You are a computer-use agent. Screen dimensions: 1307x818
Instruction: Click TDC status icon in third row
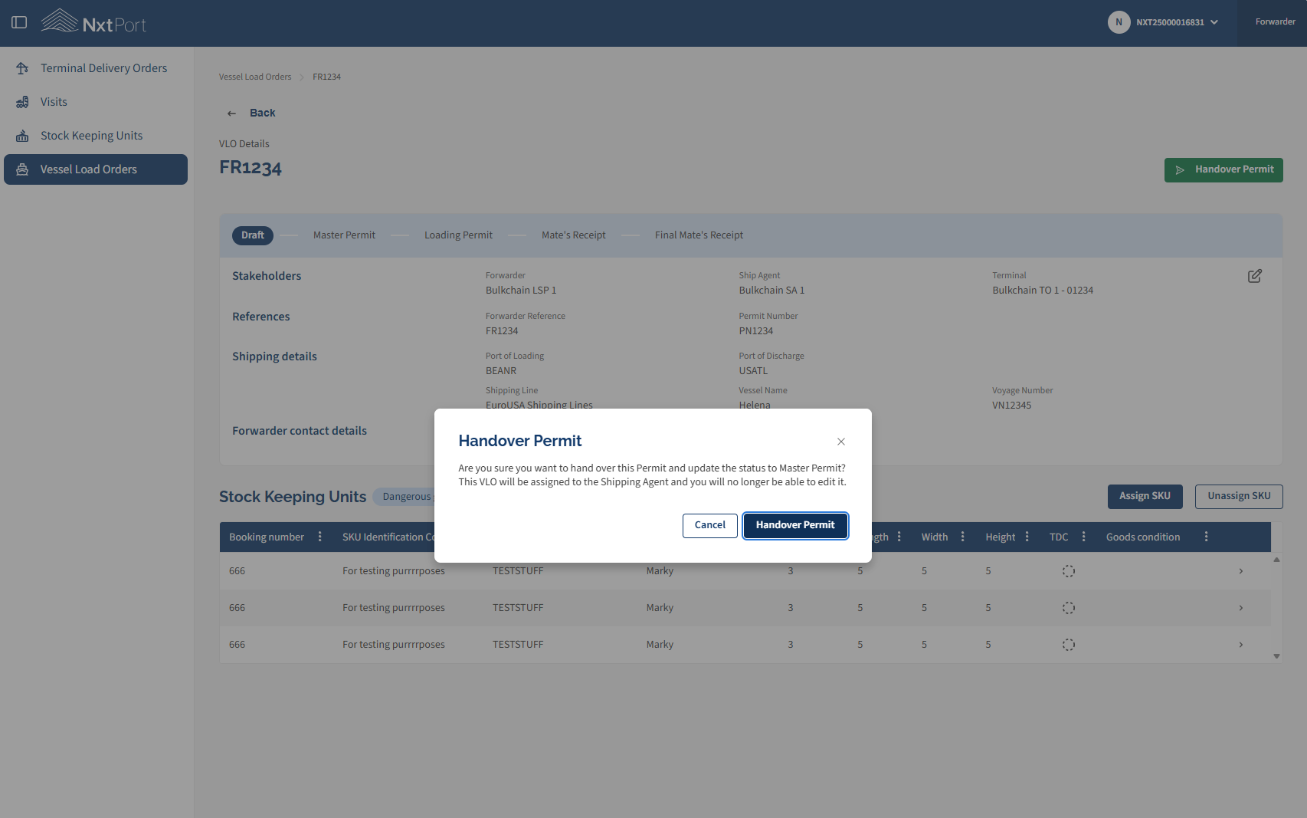pos(1069,645)
